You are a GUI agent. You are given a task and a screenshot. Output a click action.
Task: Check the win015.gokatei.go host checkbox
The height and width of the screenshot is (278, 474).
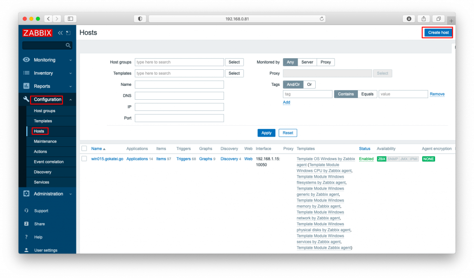(84, 158)
